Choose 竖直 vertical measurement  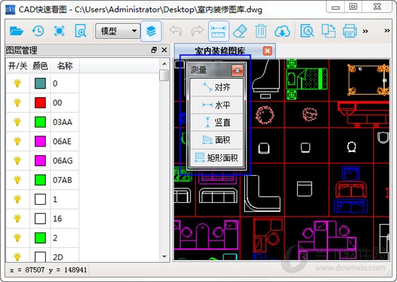click(216, 122)
